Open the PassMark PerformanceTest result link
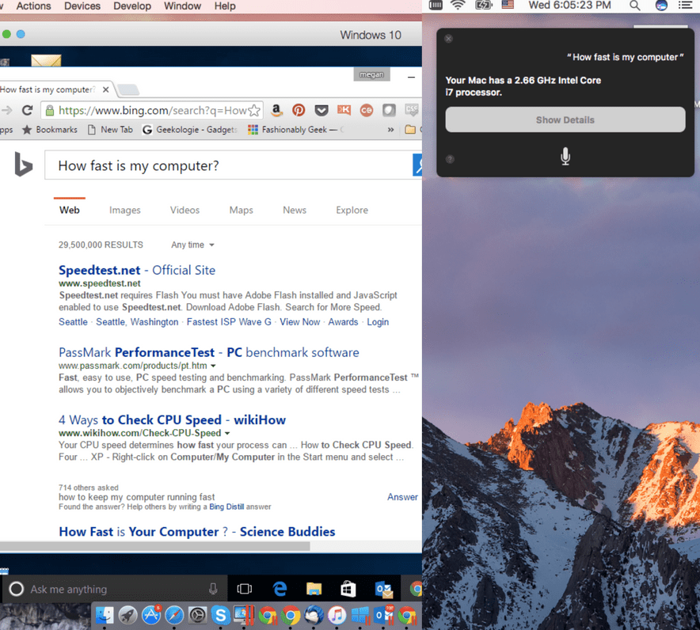700x630 pixels. click(208, 352)
